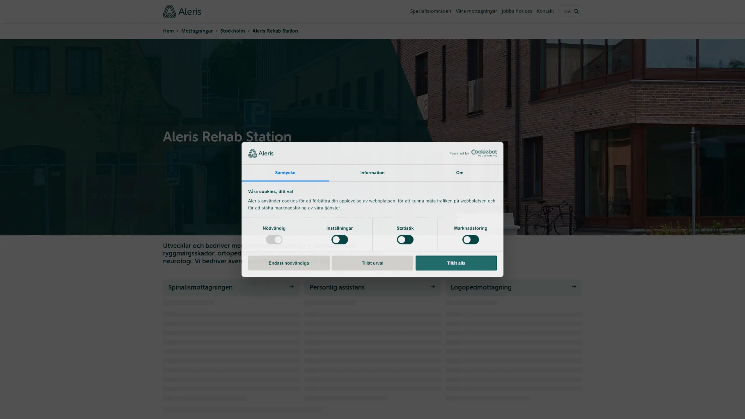Open Logopedmottagning card title
This screenshot has width=745, height=419.
[x=481, y=287]
